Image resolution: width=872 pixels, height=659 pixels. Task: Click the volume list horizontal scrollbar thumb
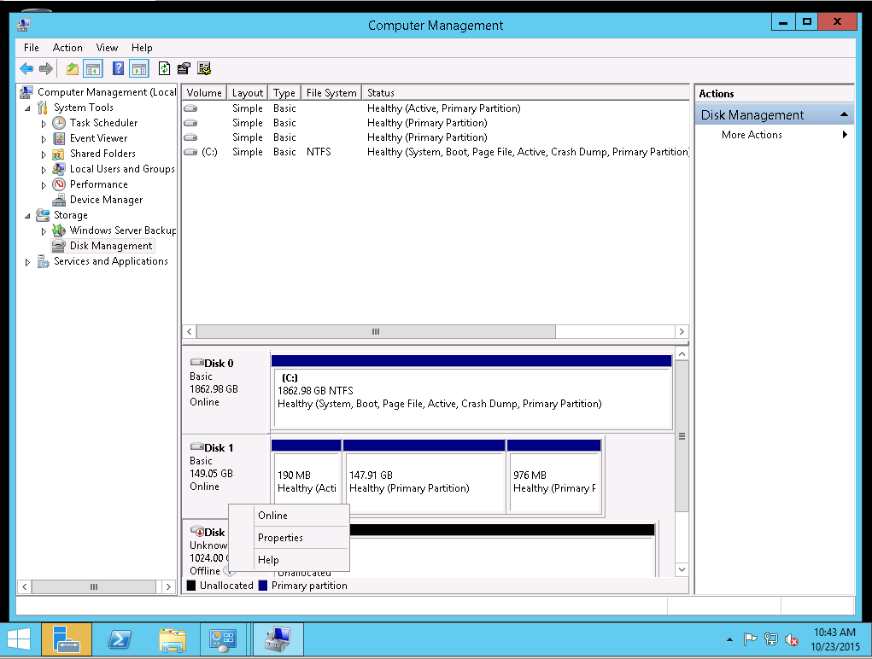(x=375, y=331)
